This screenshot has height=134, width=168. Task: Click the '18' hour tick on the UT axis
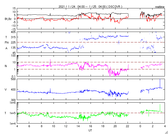tap(103, 126)
